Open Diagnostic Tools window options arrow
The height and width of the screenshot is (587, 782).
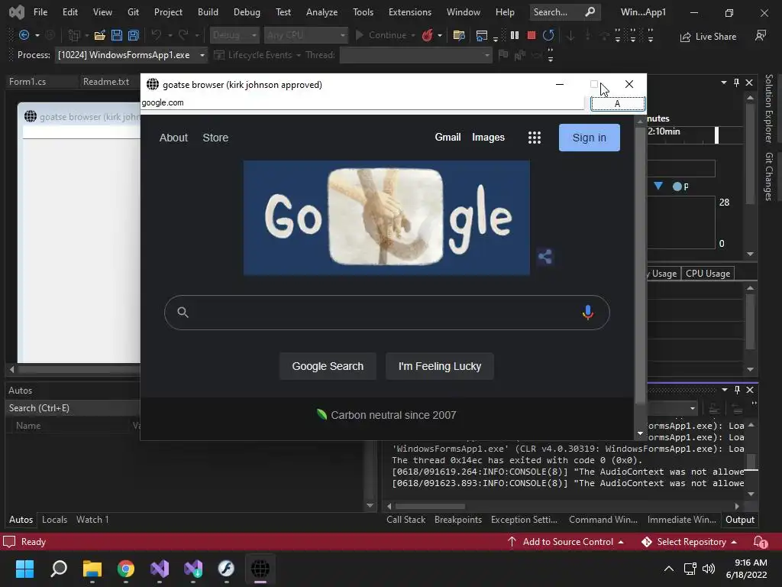coord(724,83)
